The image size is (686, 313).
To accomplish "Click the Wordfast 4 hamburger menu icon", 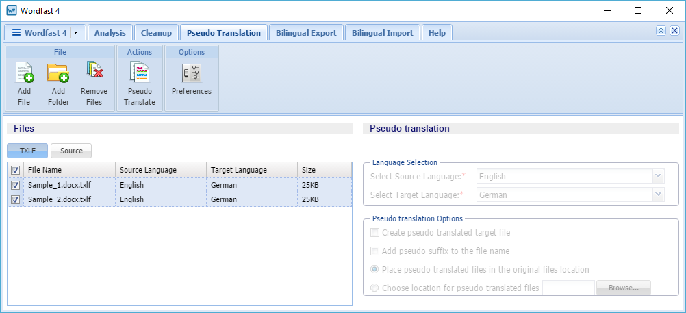I will point(16,32).
